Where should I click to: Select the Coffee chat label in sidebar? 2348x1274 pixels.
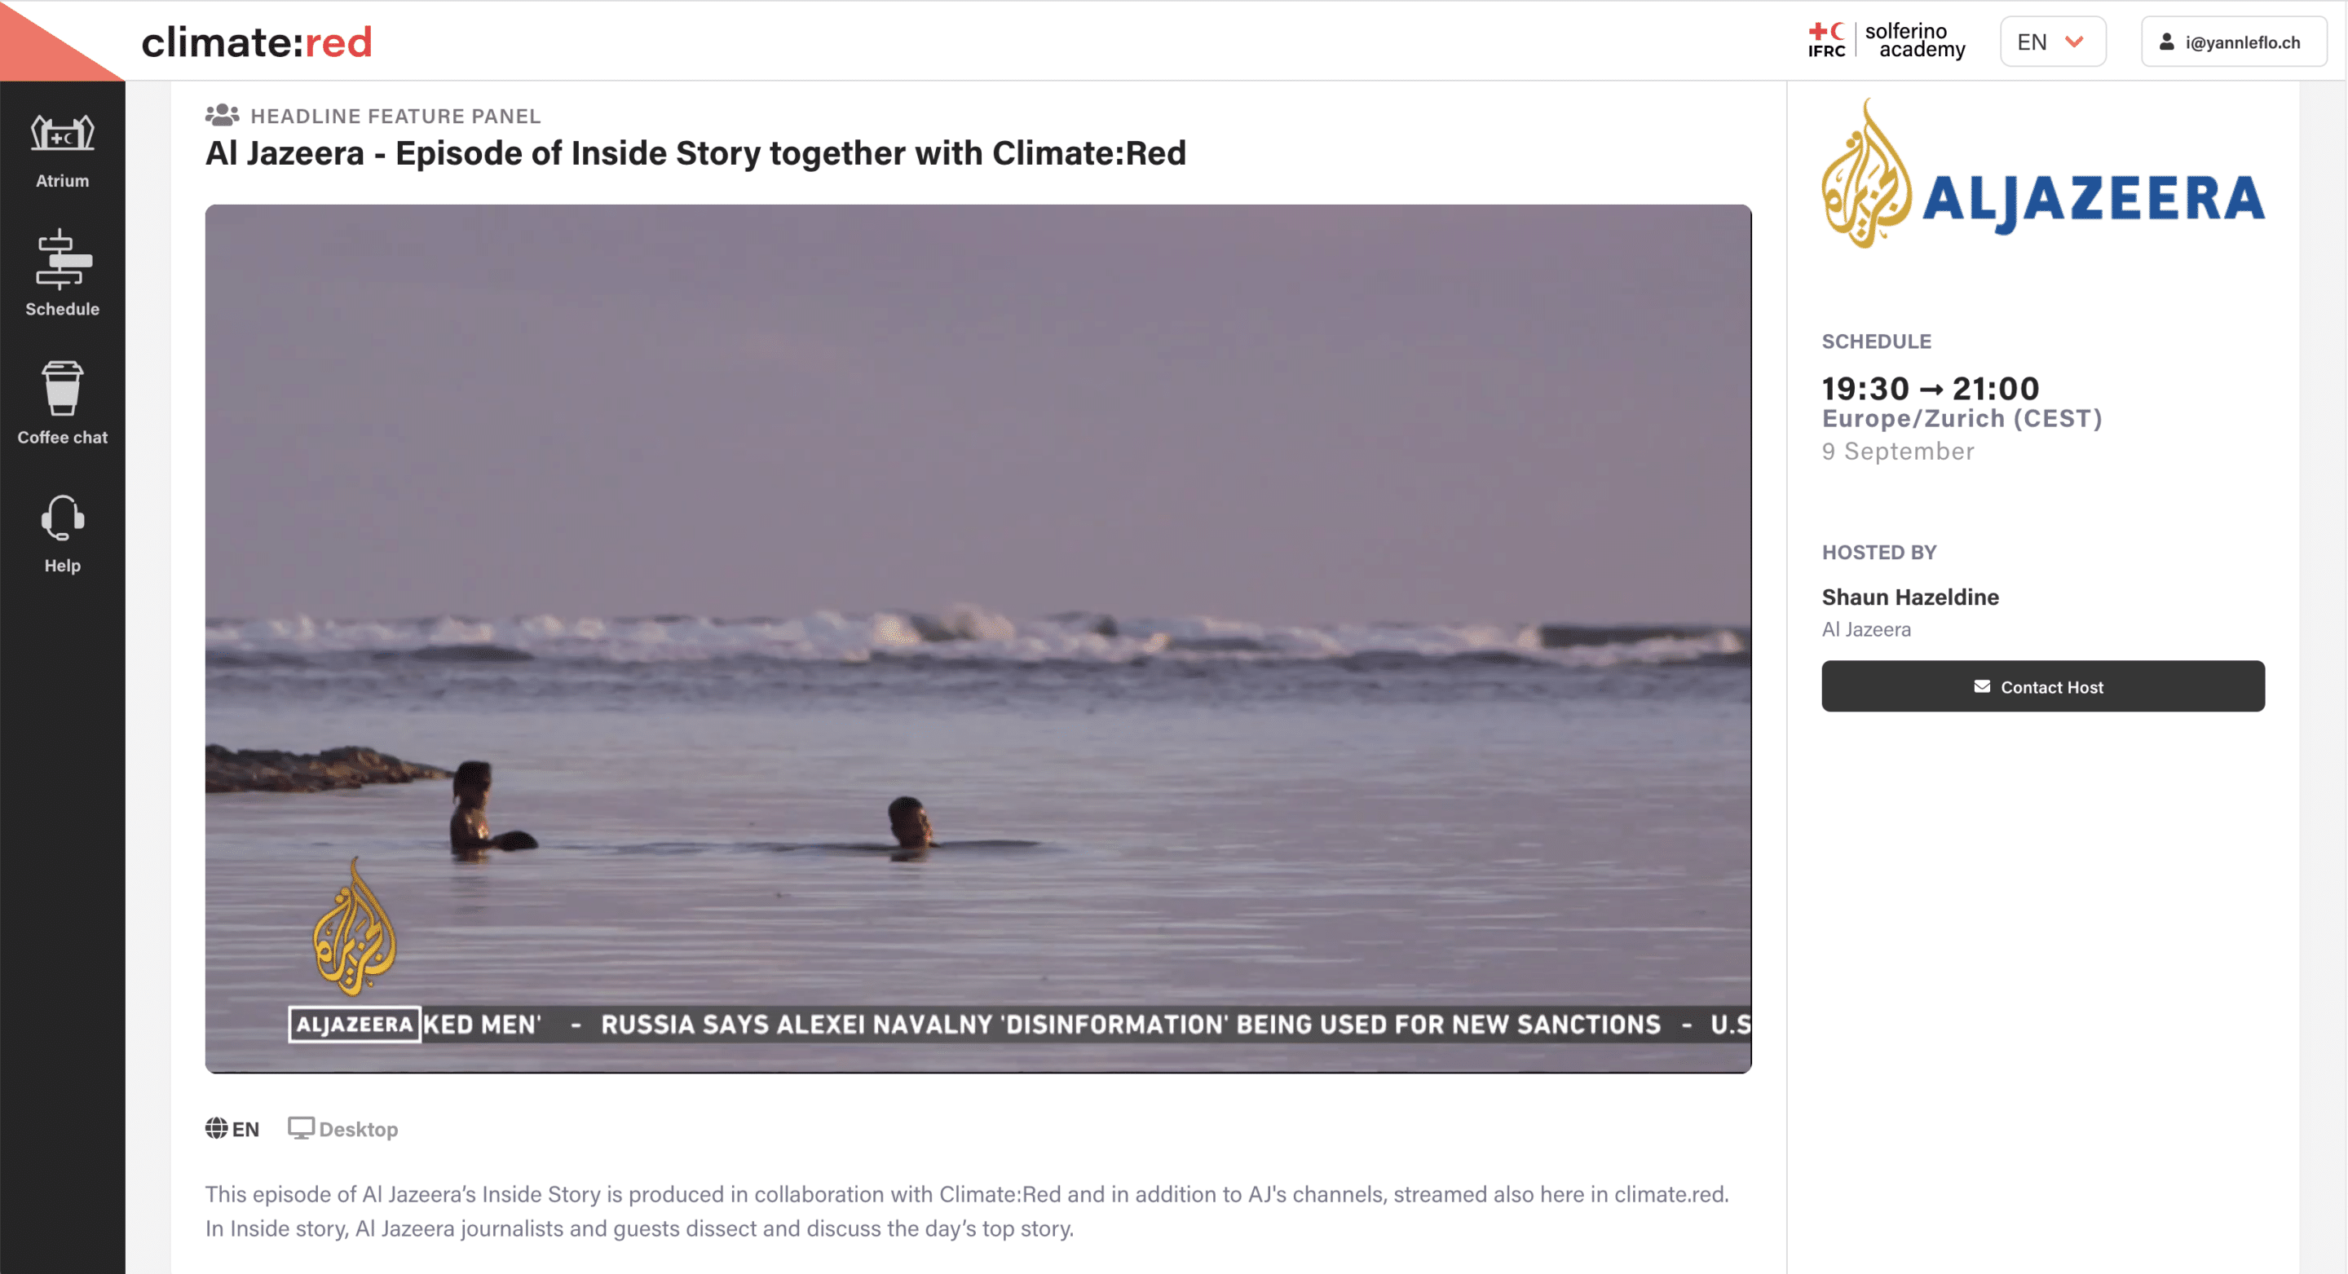62,438
